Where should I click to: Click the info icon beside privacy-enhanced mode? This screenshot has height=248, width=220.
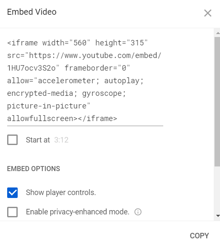138,212
